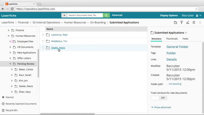Click the Details link
Image resolution: width=204 pixels, height=115 pixels.
click(x=172, y=60)
